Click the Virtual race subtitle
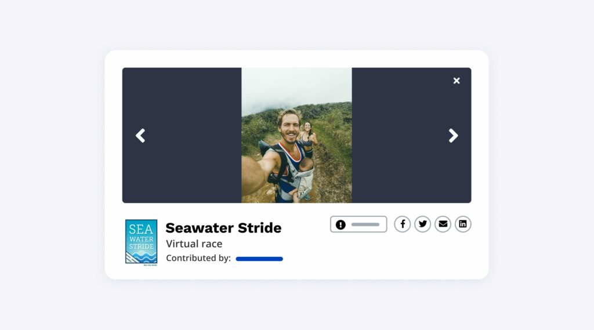594x330 pixels. coord(194,244)
